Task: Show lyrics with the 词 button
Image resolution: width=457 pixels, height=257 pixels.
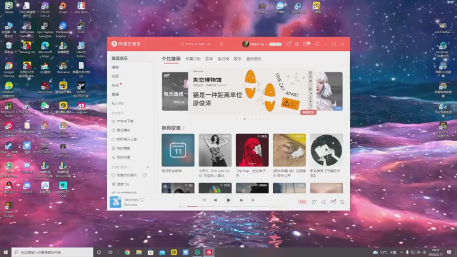Action: pyautogui.click(x=252, y=200)
